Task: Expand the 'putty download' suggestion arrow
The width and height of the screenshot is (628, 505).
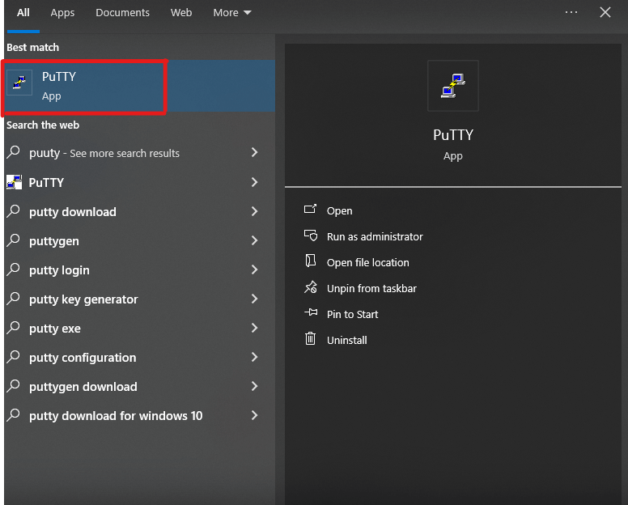Action: (x=254, y=211)
